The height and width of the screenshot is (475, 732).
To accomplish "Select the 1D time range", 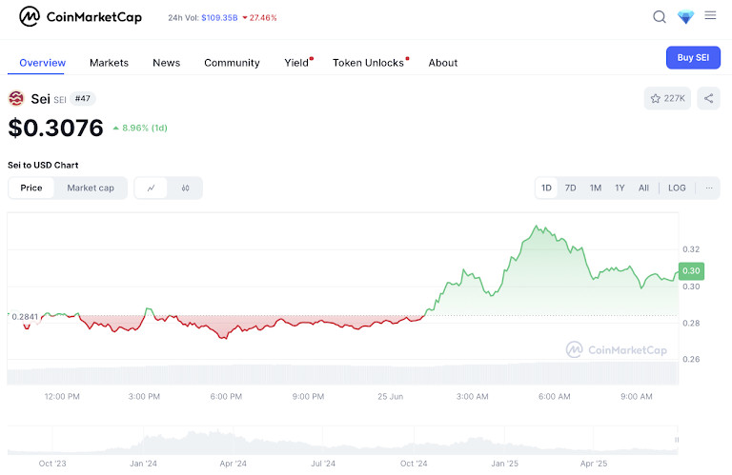I will [x=546, y=188].
